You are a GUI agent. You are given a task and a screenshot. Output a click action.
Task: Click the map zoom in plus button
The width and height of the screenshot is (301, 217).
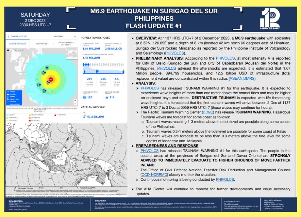75,100
